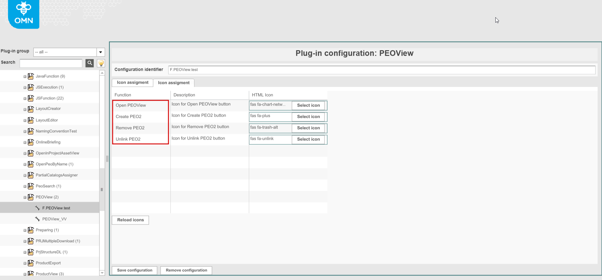
Task: Click the OnlineBriefing plug-in icon
Action: [31, 142]
